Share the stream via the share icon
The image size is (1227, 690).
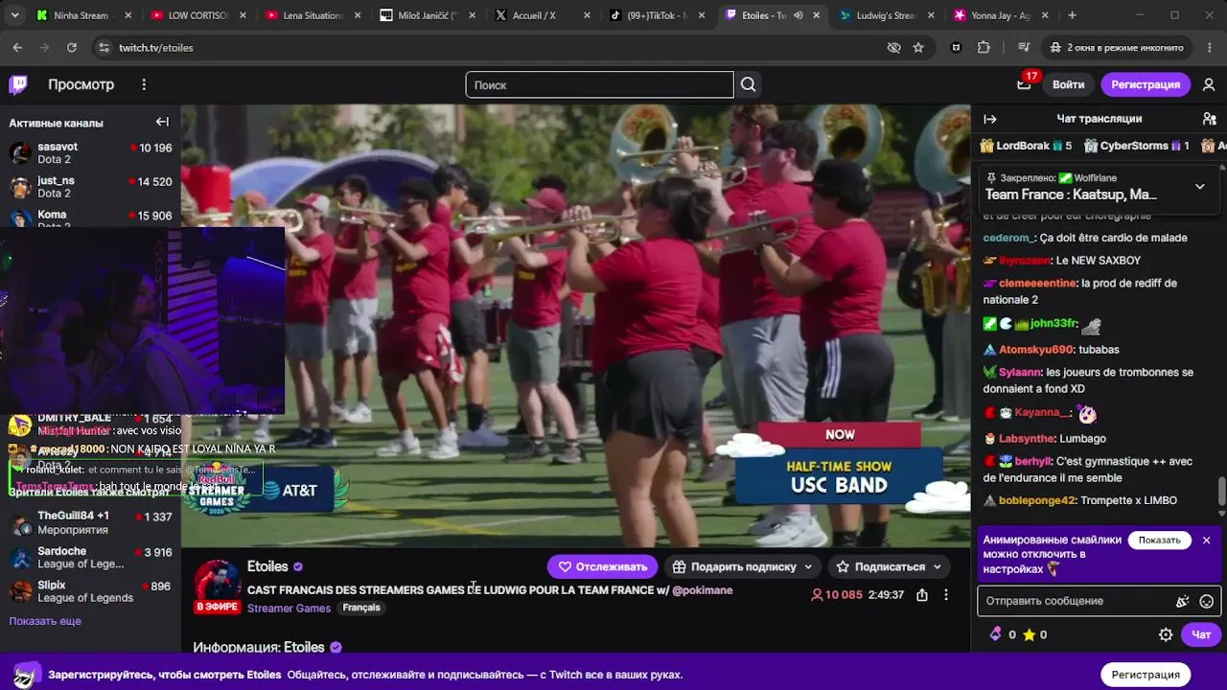921,594
